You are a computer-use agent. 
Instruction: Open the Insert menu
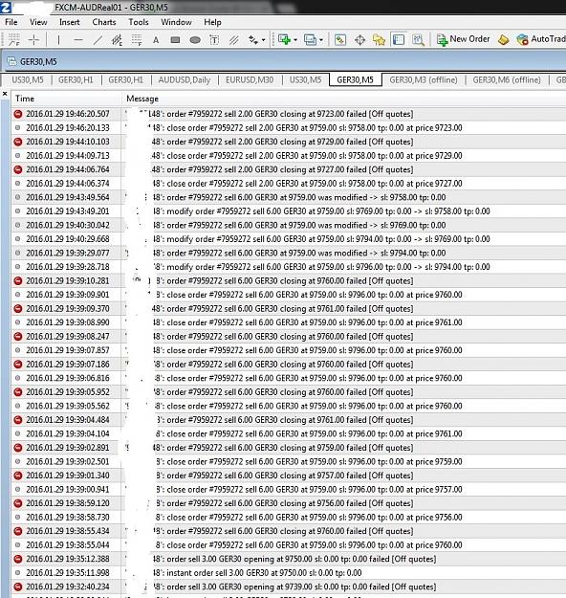coord(70,22)
